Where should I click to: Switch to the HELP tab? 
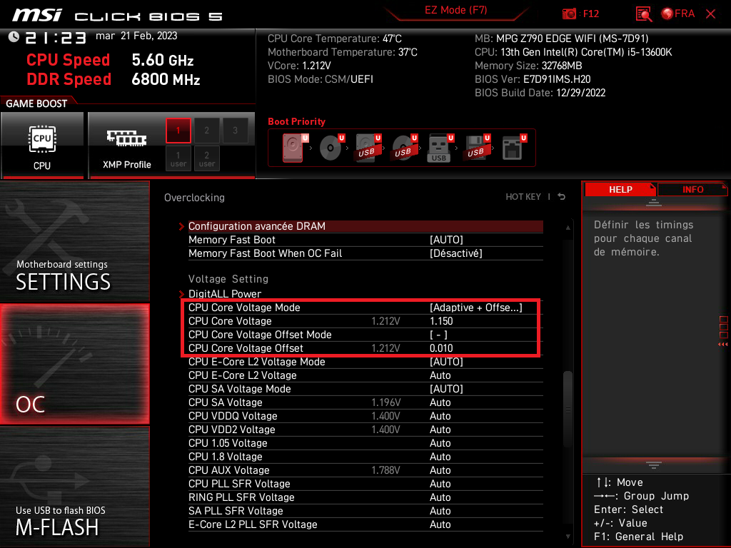[620, 190]
